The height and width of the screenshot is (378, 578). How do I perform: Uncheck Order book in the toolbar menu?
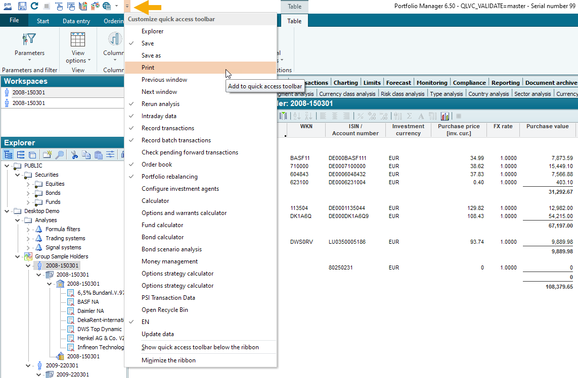[157, 165]
